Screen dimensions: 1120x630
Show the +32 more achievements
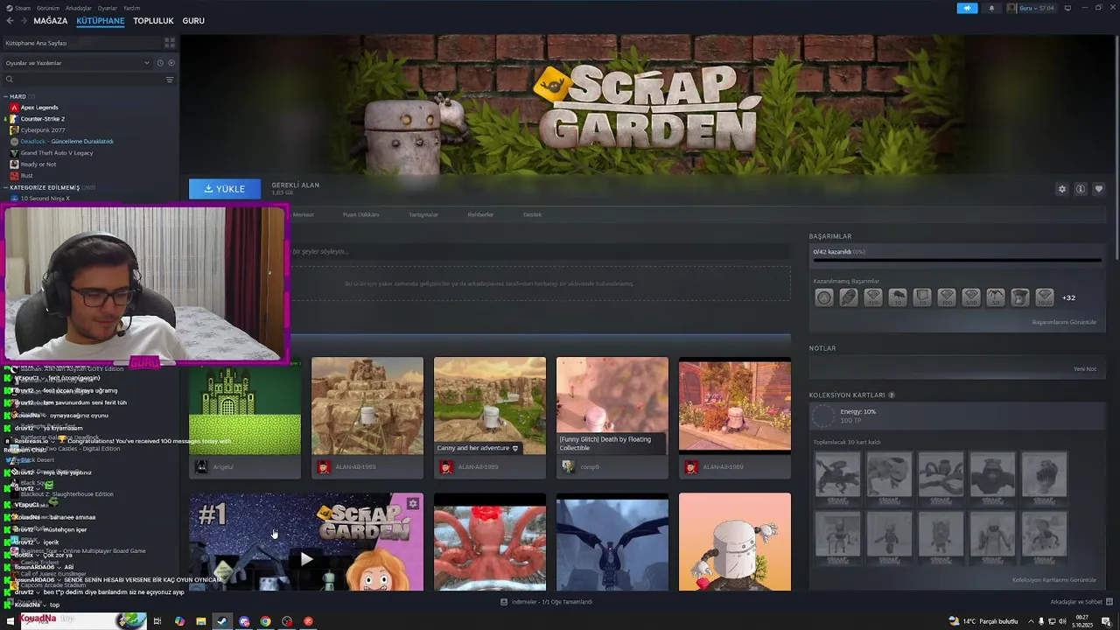point(1068,297)
